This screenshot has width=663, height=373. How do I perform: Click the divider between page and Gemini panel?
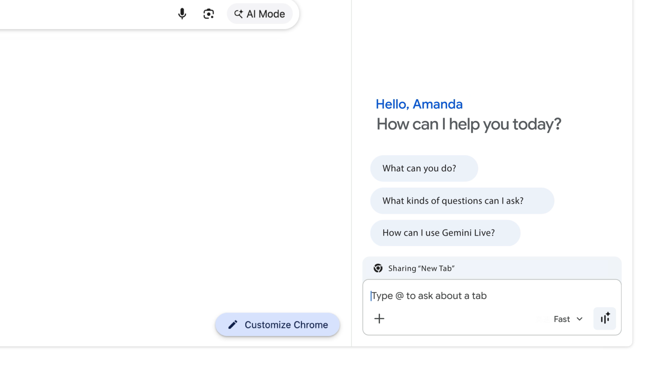click(x=351, y=173)
